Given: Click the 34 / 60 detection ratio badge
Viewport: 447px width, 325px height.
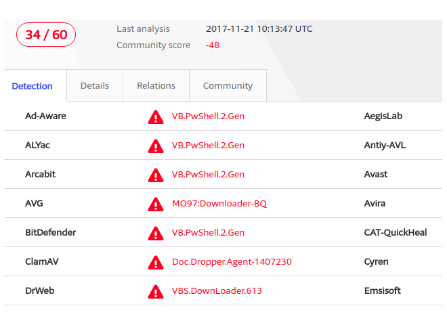Looking at the screenshot, I should pyautogui.click(x=46, y=35).
